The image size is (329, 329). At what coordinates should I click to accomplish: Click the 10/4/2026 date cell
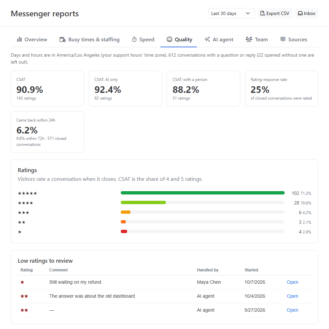[x=255, y=296]
